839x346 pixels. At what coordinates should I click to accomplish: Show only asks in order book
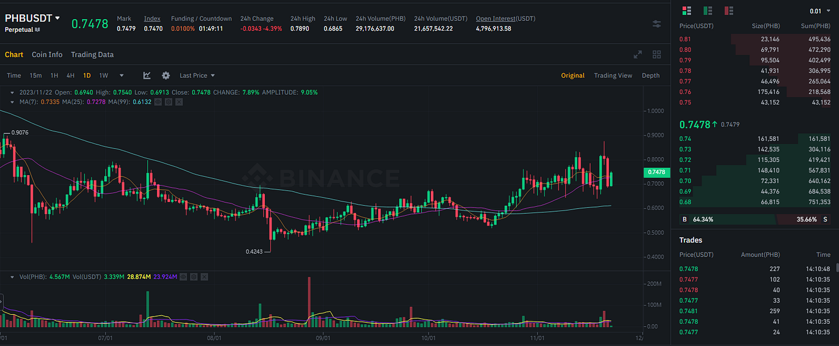point(729,11)
